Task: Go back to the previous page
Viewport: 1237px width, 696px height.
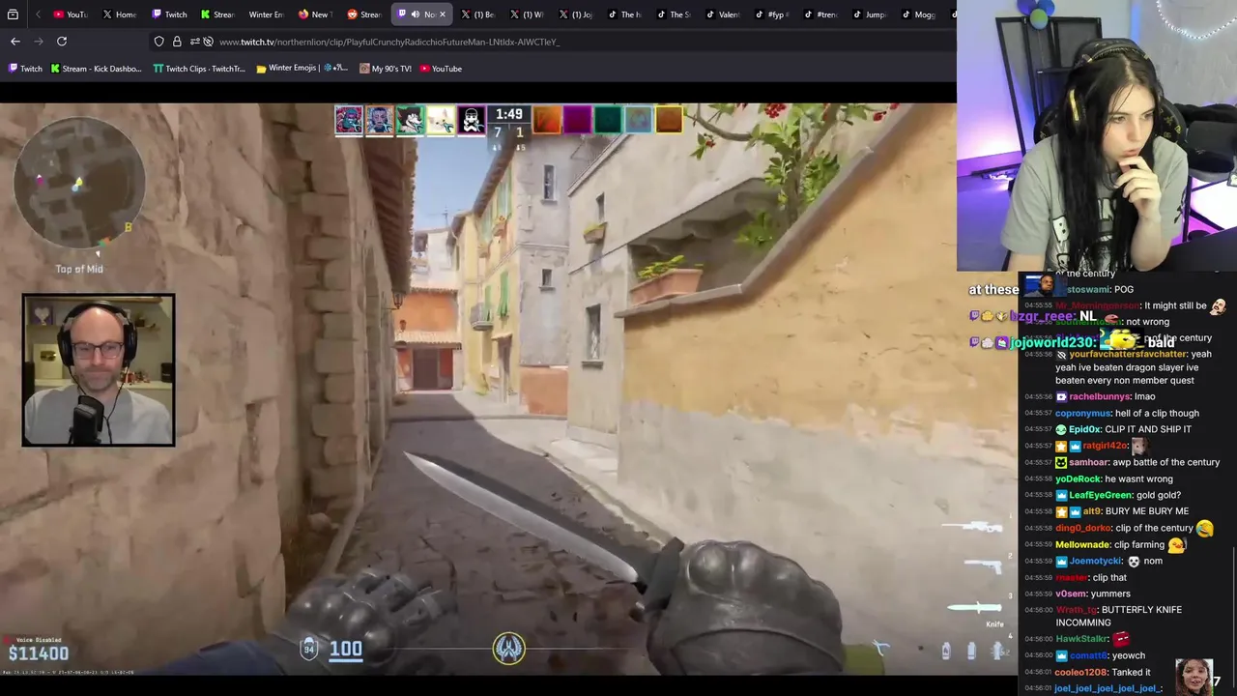Action: (x=15, y=42)
